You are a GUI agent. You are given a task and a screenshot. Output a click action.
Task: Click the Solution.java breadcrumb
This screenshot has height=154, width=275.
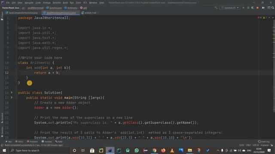click(x=54, y=8)
